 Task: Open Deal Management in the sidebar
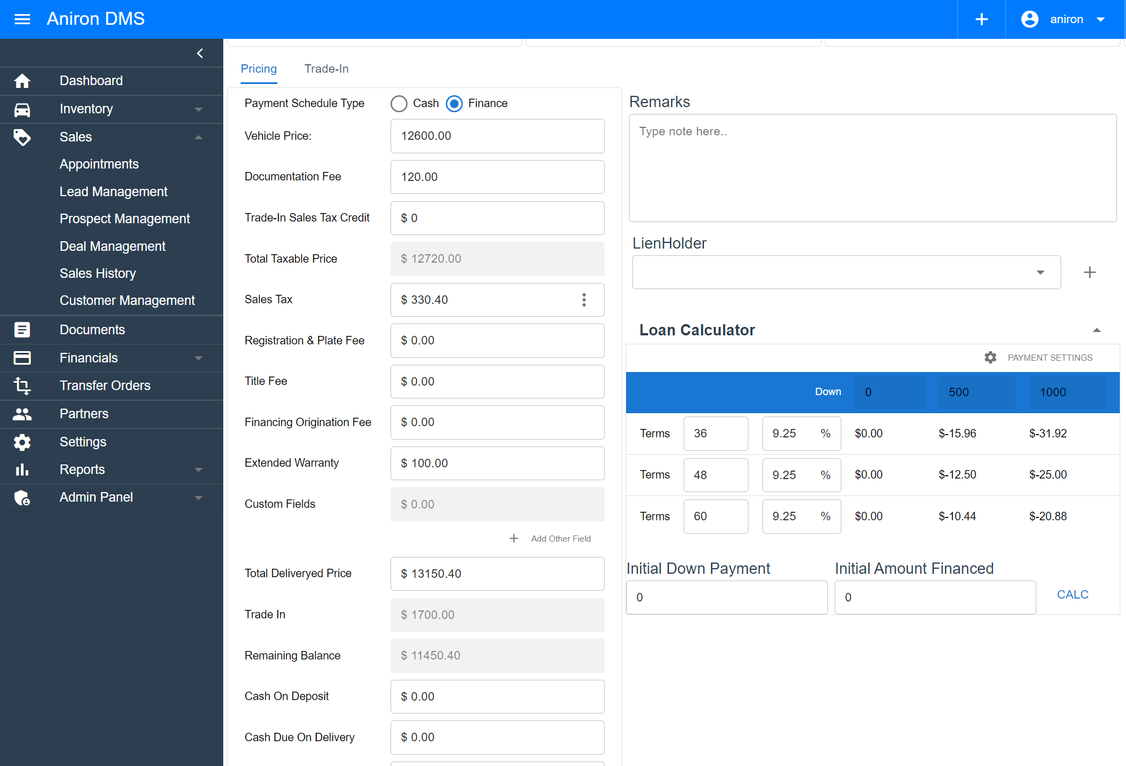(112, 246)
